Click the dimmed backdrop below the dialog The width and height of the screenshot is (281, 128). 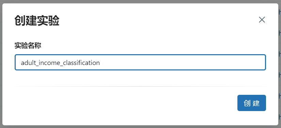(140, 127)
